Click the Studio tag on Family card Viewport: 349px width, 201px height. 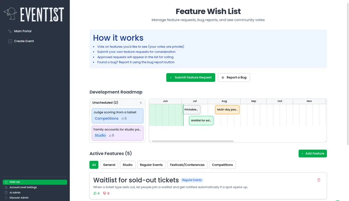pos(100,135)
